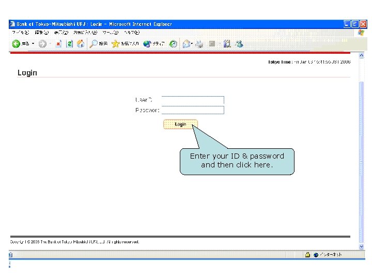Click the Internet zone globe in status bar

316,255
